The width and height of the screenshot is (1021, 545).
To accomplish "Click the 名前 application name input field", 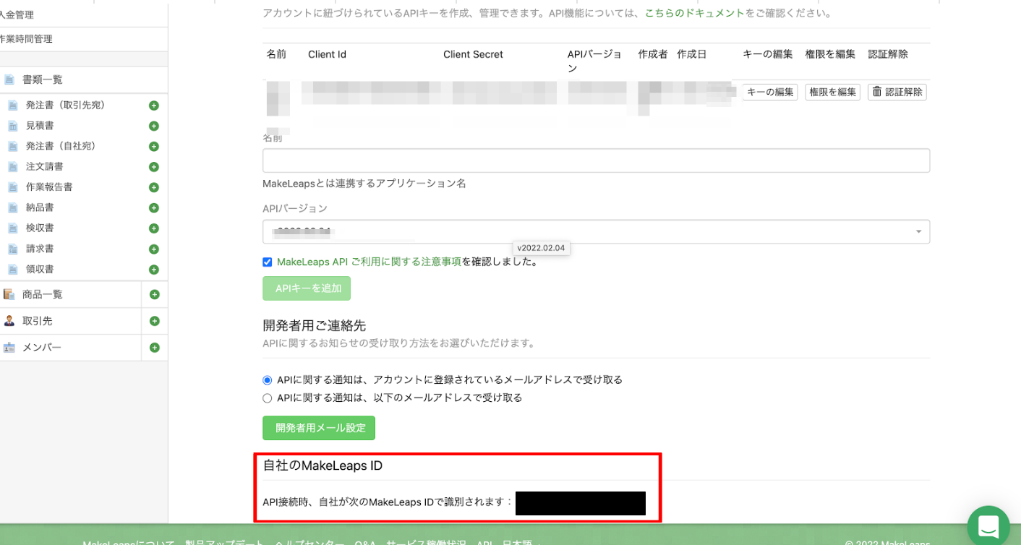I will point(596,160).
